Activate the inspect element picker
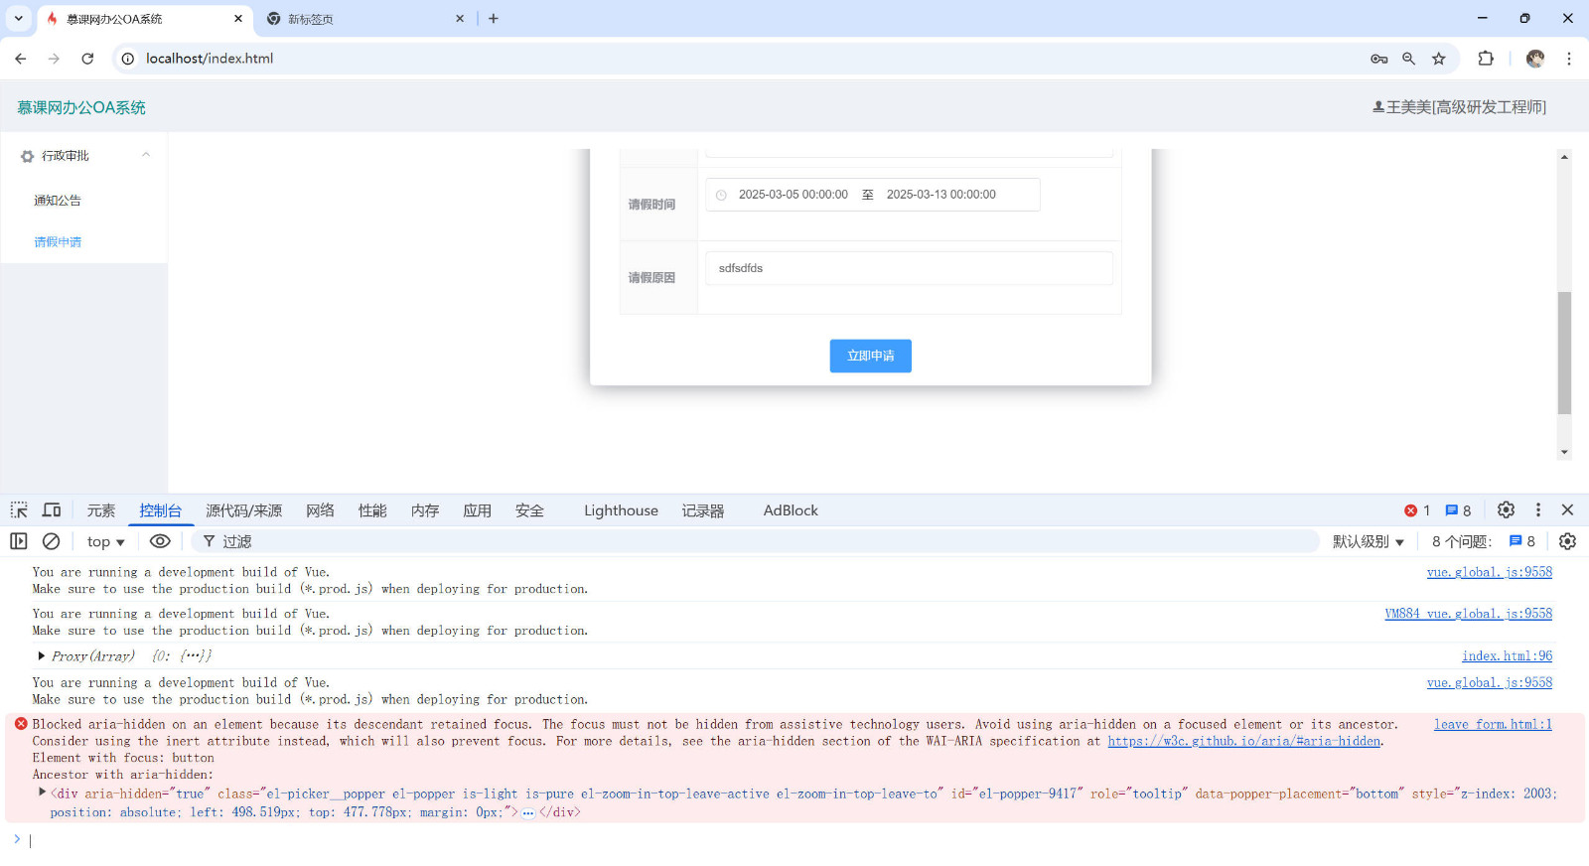This screenshot has height=866, width=1589. coord(19,510)
